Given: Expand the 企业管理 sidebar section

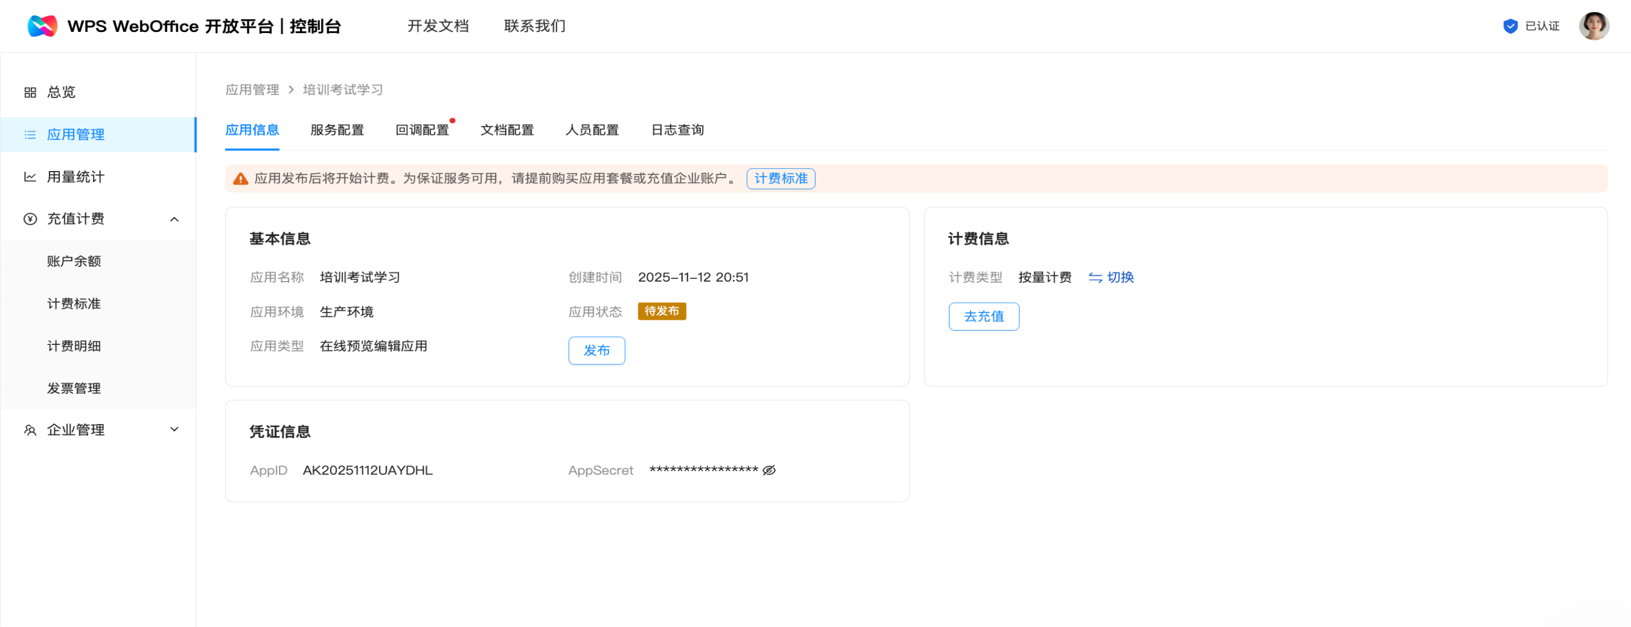Looking at the screenshot, I should click(174, 430).
